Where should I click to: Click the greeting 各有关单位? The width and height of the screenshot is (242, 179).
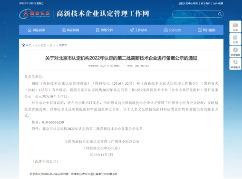coord(34,77)
